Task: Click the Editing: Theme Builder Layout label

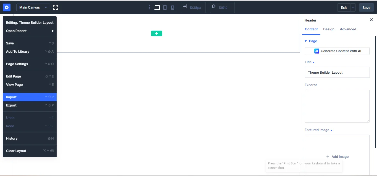Action: click(30, 23)
